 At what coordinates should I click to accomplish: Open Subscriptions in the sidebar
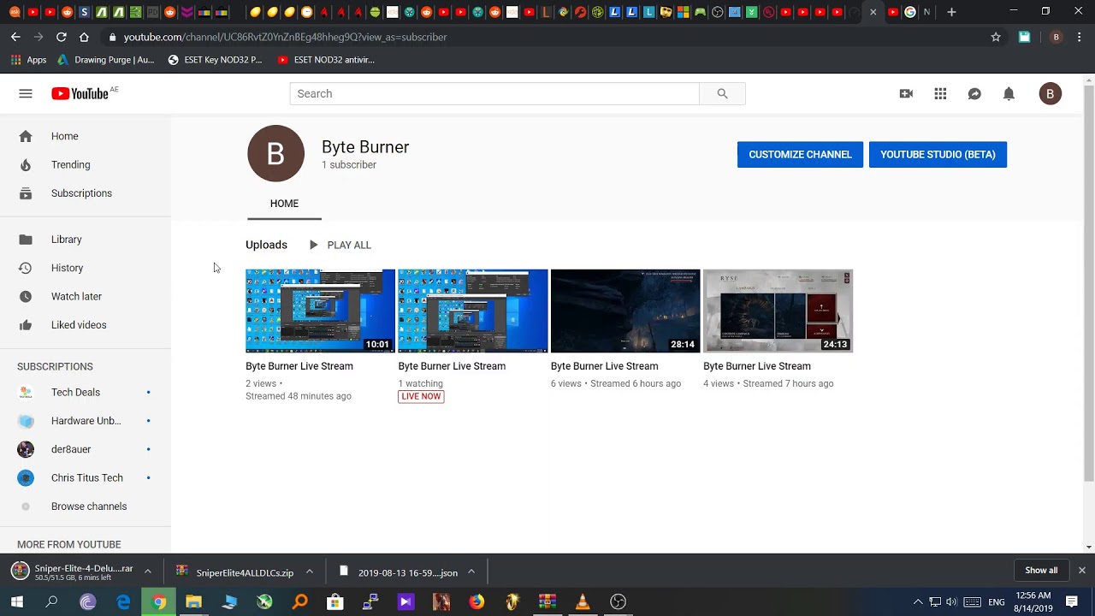(x=86, y=193)
